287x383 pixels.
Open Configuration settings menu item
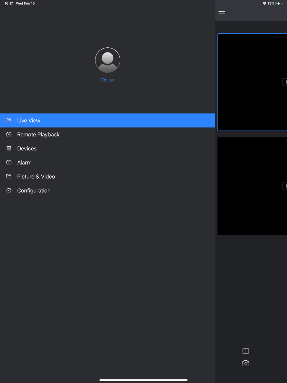(108, 191)
